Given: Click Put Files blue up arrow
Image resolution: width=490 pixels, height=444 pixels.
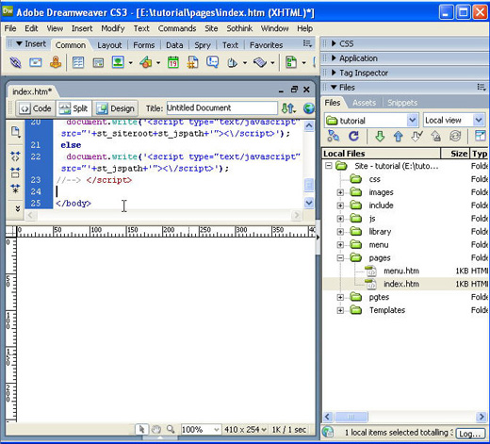Looking at the screenshot, I should pyautogui.click(x=399, y=137).
